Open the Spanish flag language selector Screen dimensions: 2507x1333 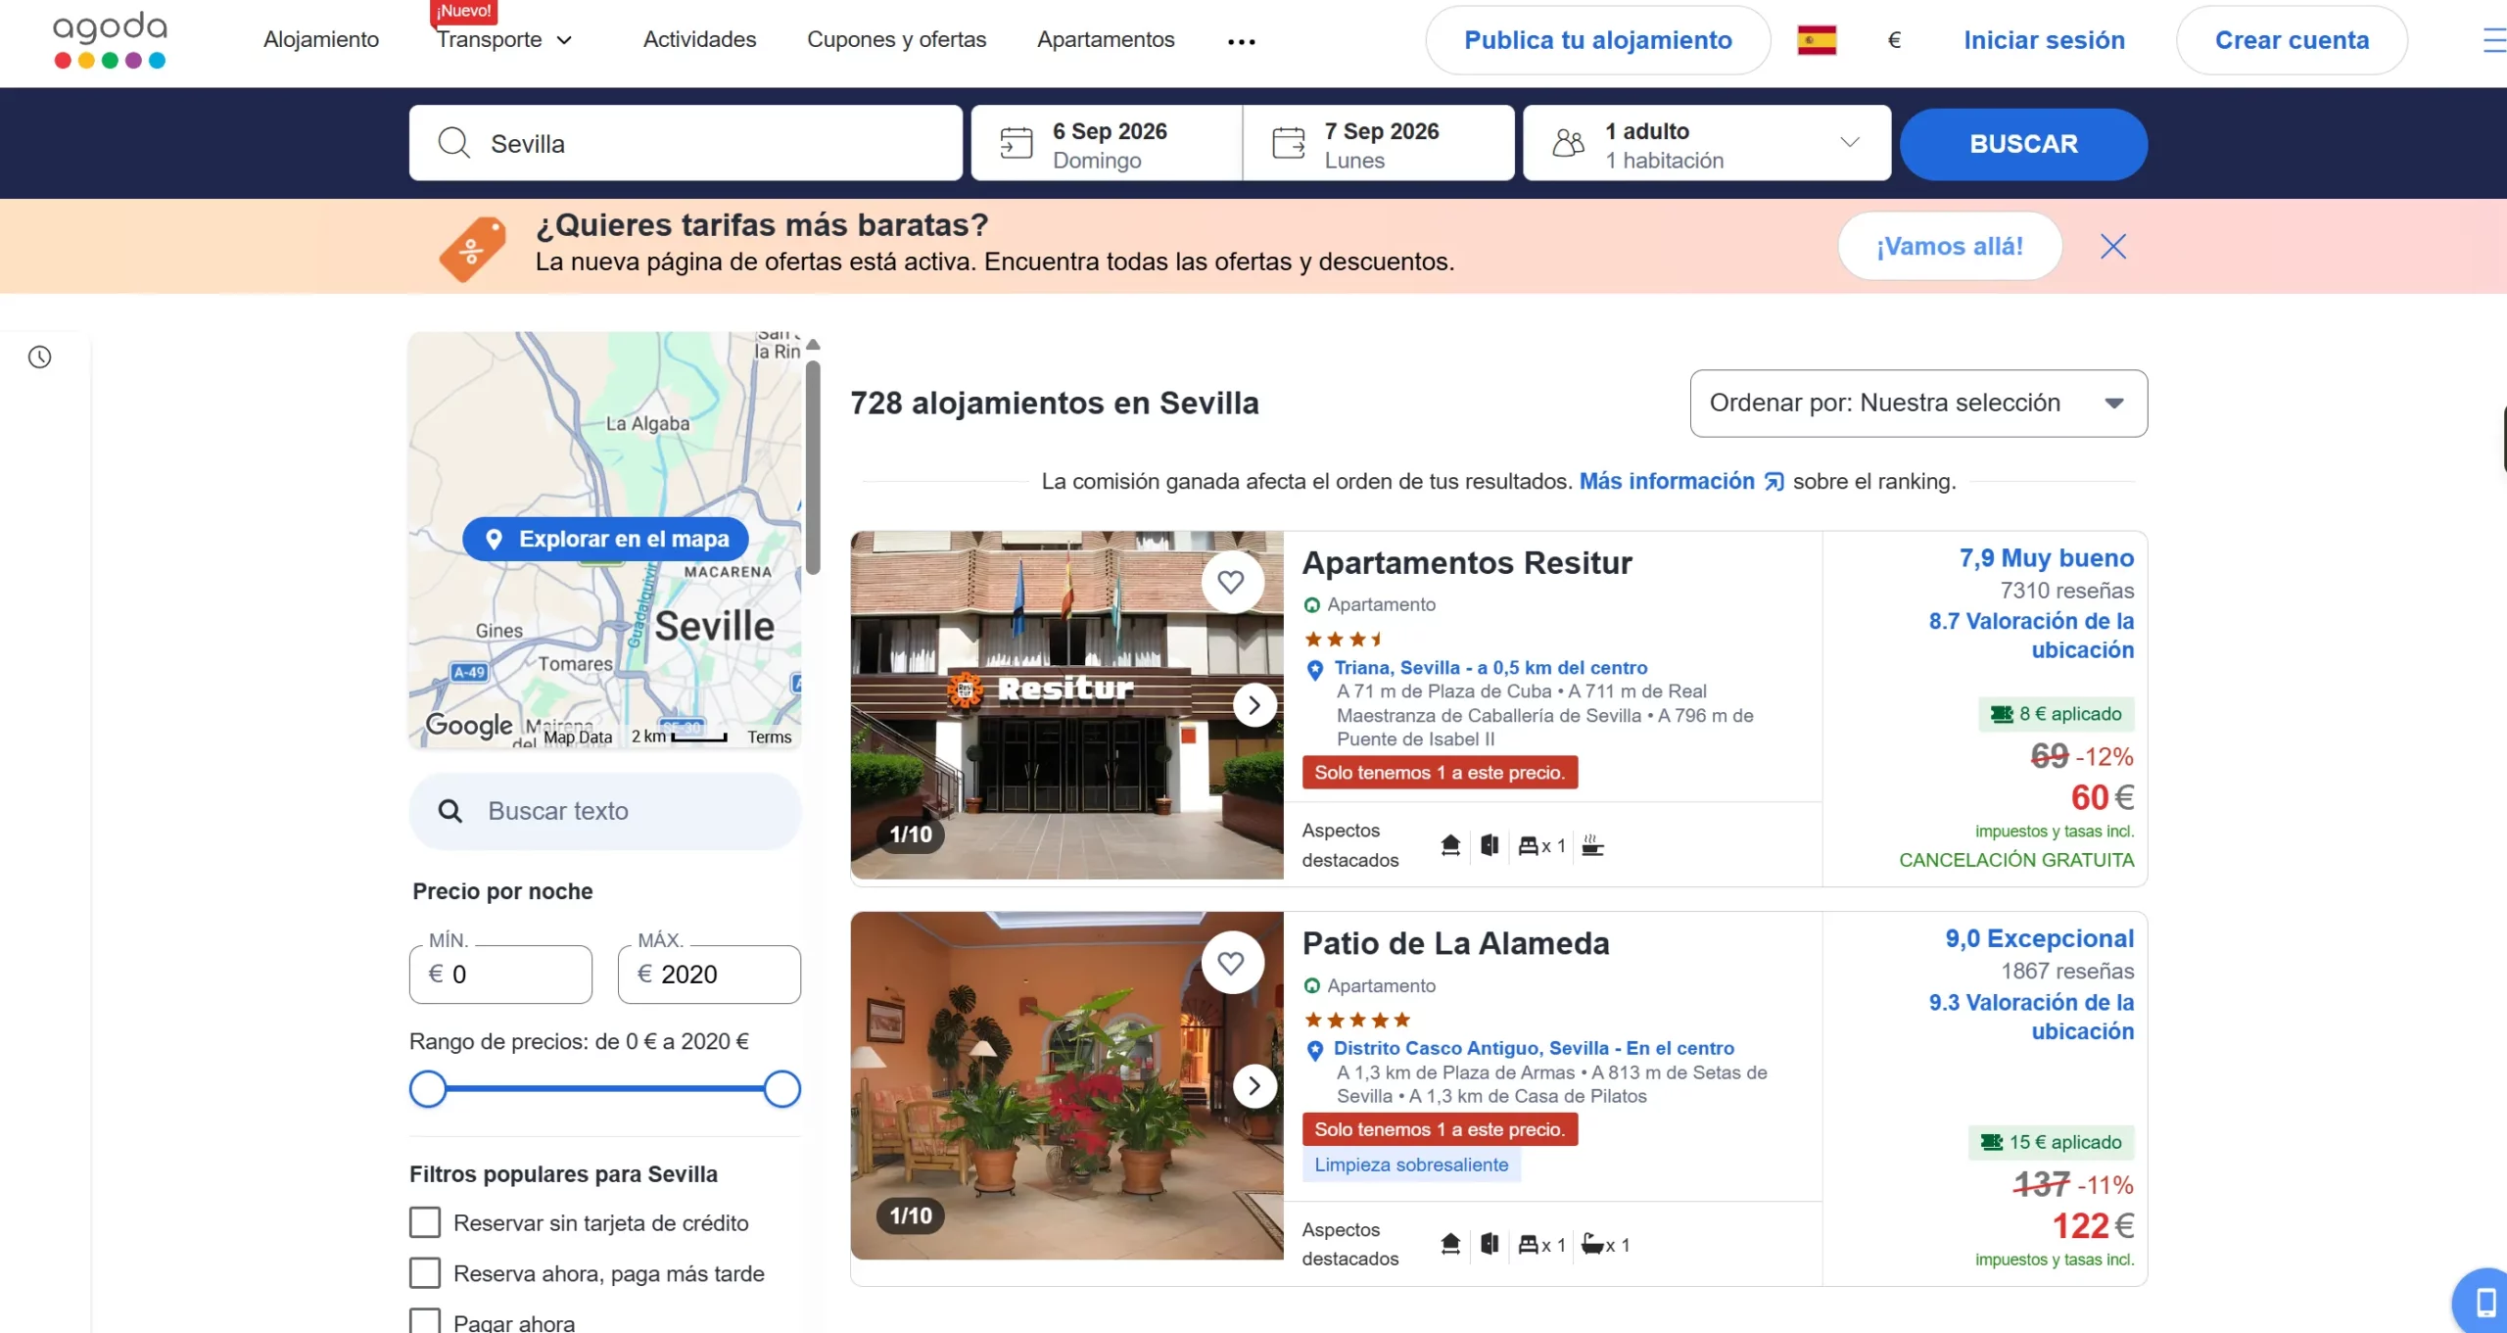(1817, 40)
